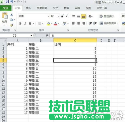Open the underline style dropdown arrow
This screenshot has width=125, height=122.
[34, 24]
